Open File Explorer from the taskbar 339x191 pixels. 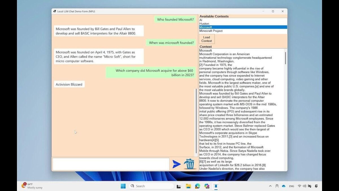coord(188,186)
